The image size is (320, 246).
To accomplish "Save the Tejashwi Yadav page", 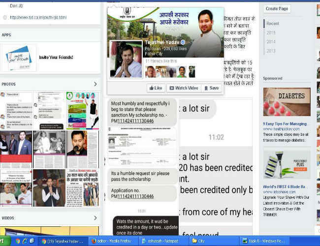I will coord(211,88).
